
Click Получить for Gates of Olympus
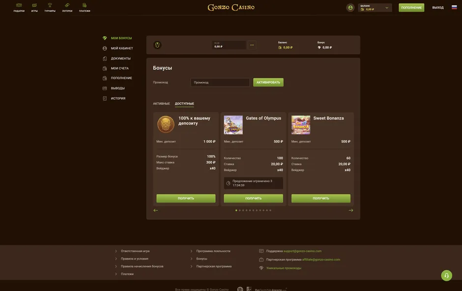point(254,198)
